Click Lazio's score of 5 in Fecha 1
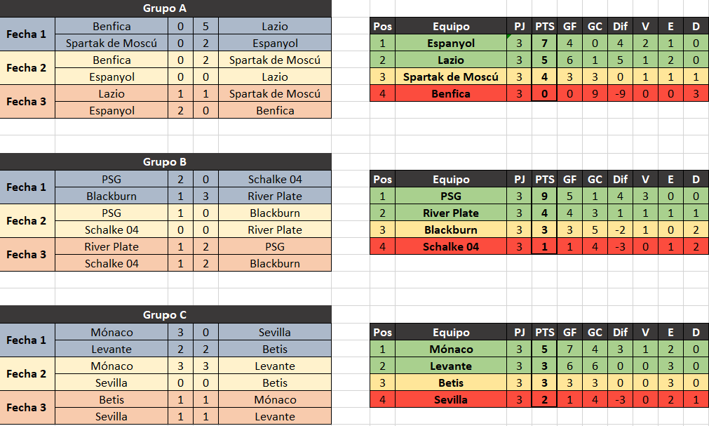This screenshot has height=426, width=709. click(x=205, y=26)
